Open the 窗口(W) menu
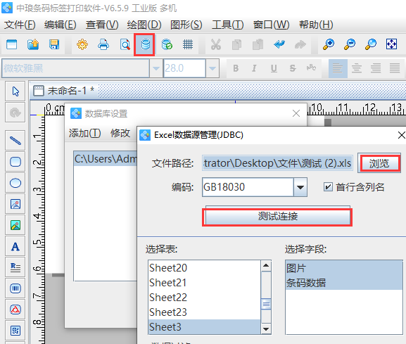The image size is (406, 344). 271,25
